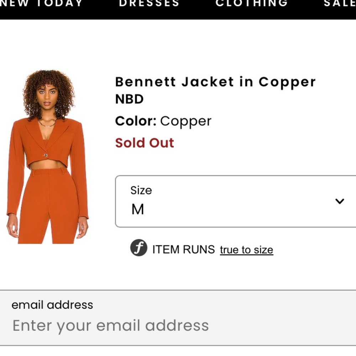Click the ITEM RUNS text
This screenshot has height=356, width=356.
[183, 250]
